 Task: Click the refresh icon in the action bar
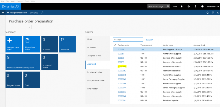pyautogui.click(x=208, y=13)
